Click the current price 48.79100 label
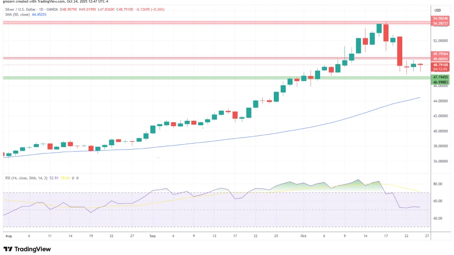Screen dimensions: 454x255 click(441, 65)
